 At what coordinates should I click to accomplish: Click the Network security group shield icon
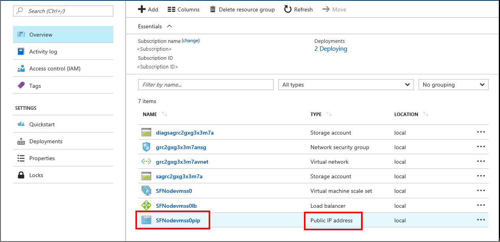[x=146, y=147]
